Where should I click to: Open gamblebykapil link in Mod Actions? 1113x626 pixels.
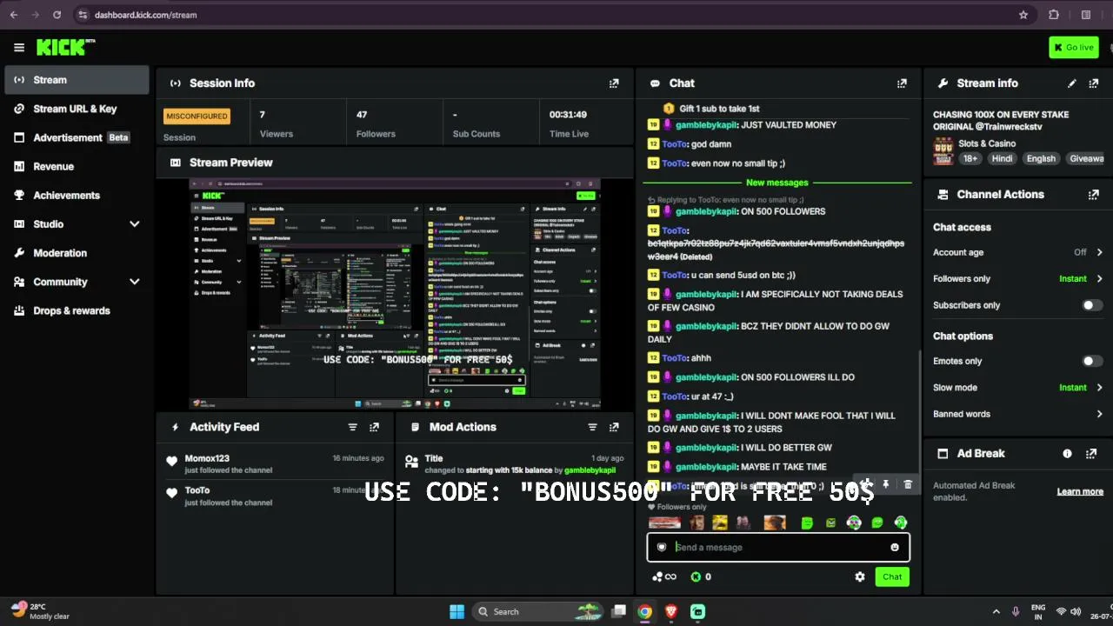(590, 470)
